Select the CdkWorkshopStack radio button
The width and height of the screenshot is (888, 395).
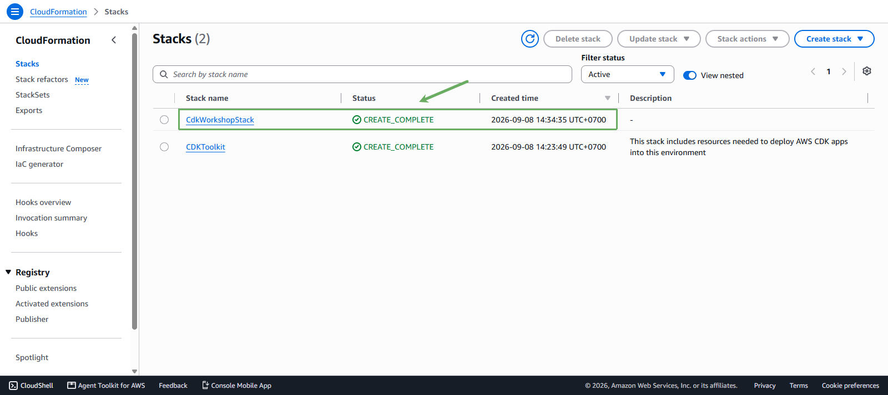tap(164, 120)
